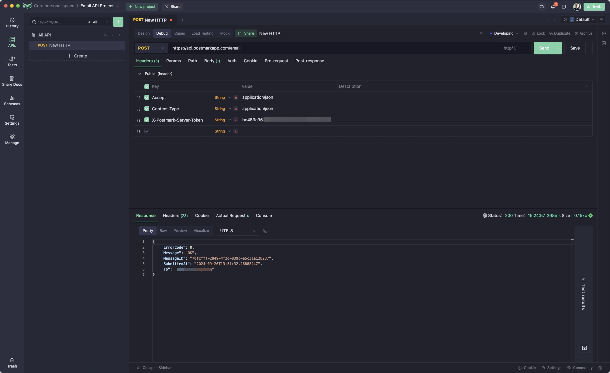Toggle required star for X-Postmark-Server-Token
The width and height of the screenshot is (610, 373).
236,120
